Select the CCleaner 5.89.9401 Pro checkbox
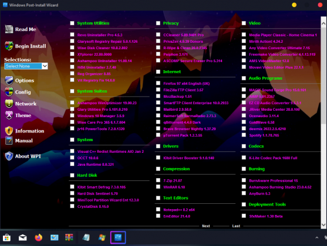This screenshot has height=246, width=327. pyautogui.click(x=158, y=35)
